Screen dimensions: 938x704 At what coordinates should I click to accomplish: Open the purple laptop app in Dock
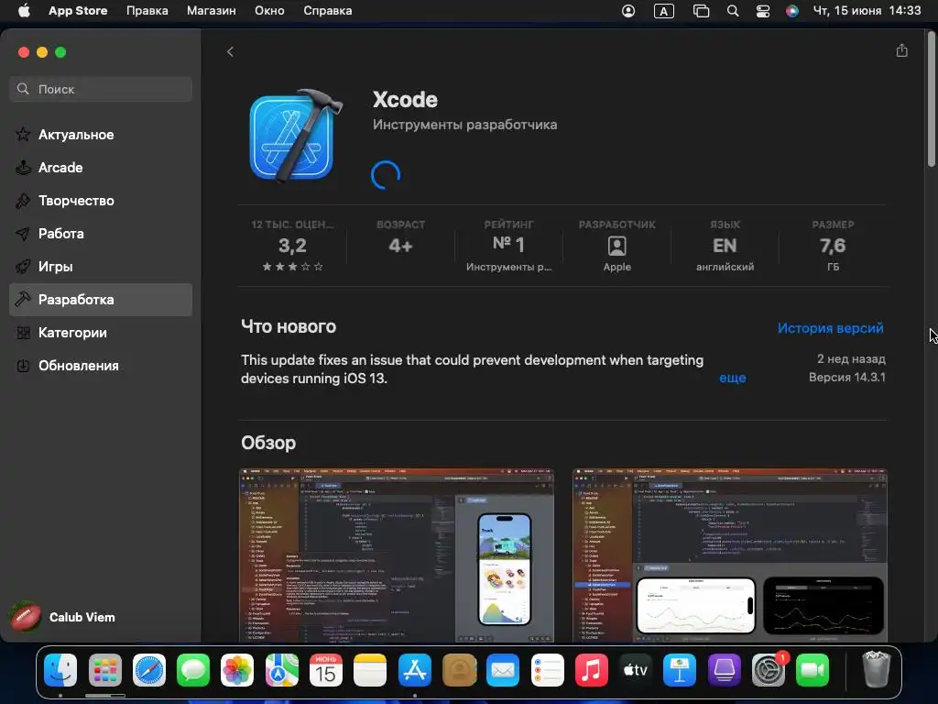[x=724, y=670]
